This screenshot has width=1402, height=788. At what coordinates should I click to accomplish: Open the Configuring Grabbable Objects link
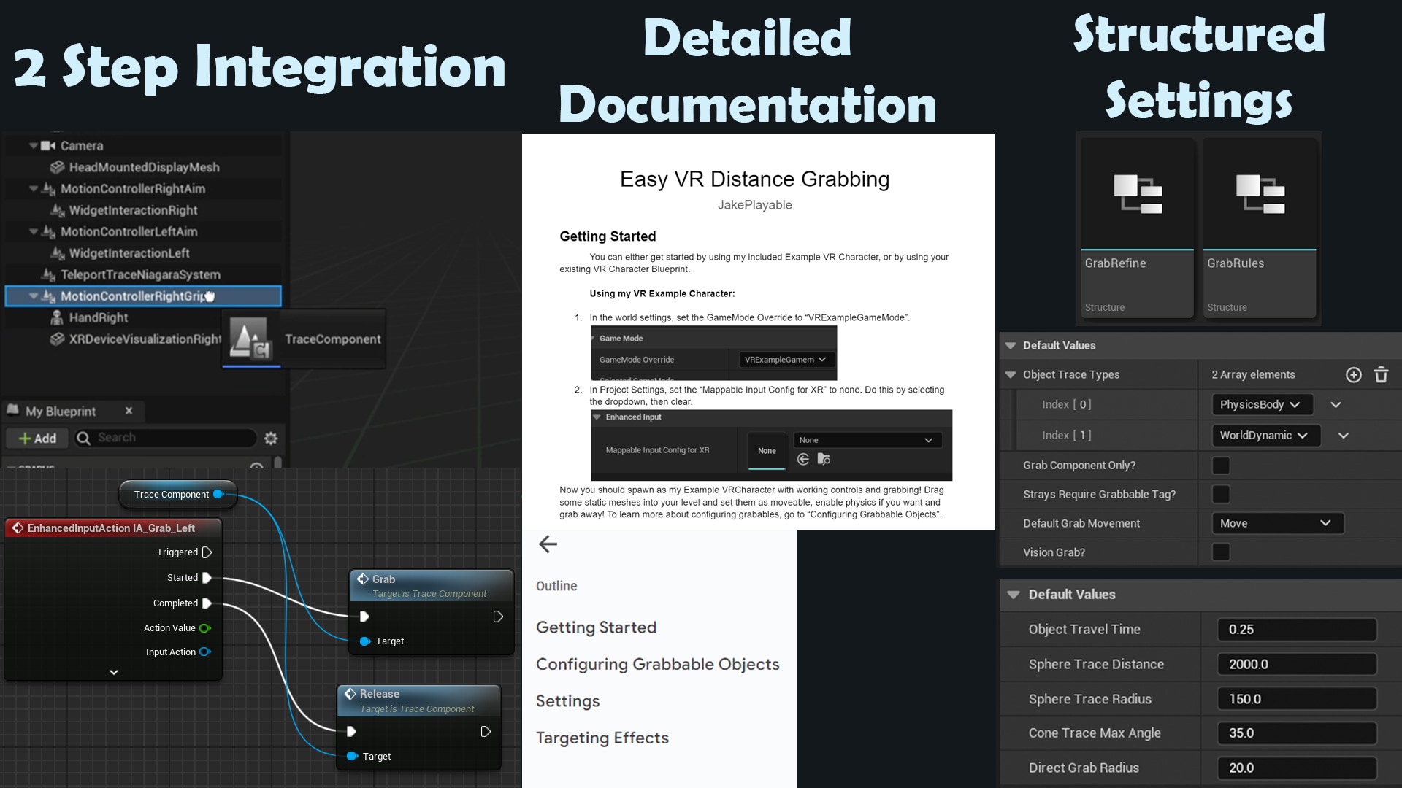tap(657, 664)
